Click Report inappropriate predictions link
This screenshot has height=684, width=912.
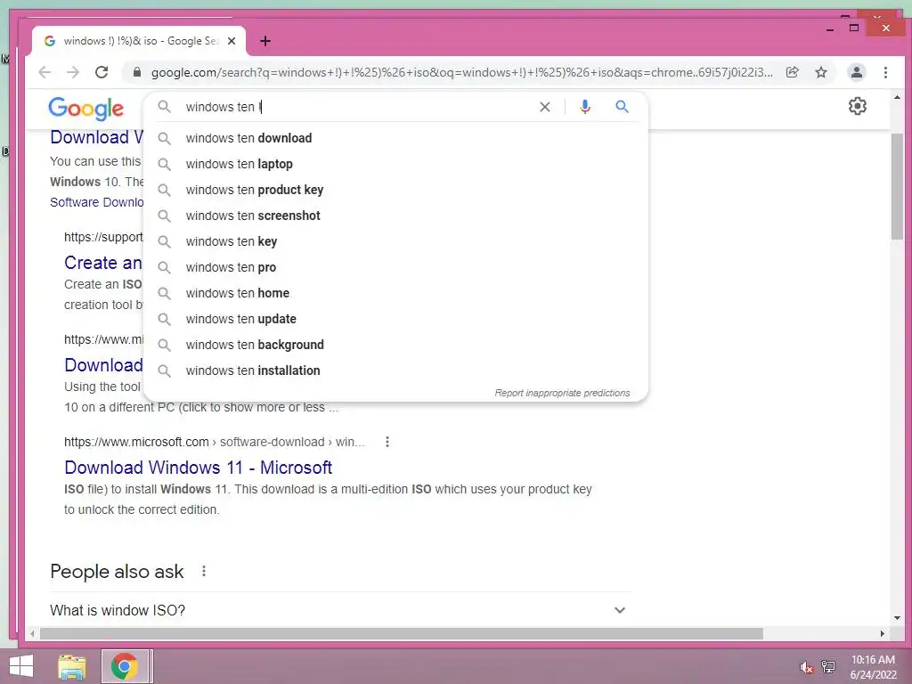point(562,393)
